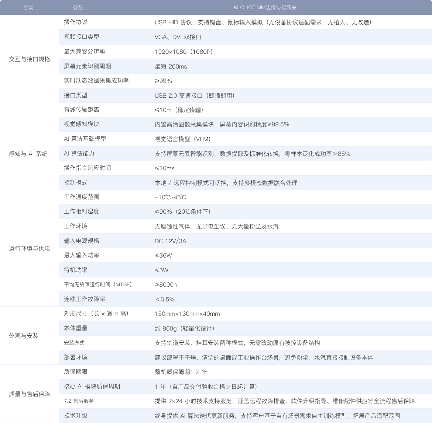
Task: Select the 运行环境与供电 category cell
Action: coord(30,248)
